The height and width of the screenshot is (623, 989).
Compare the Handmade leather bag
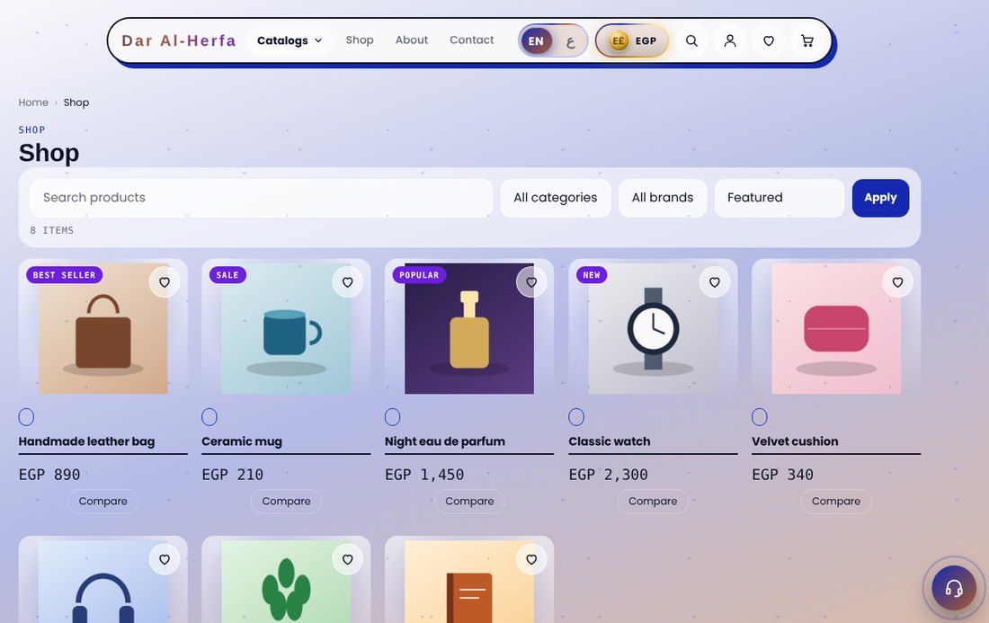pyautogui.click(x=102, y=502)
